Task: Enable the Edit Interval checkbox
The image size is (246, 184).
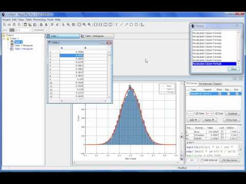Action: (x=202, y=160)
